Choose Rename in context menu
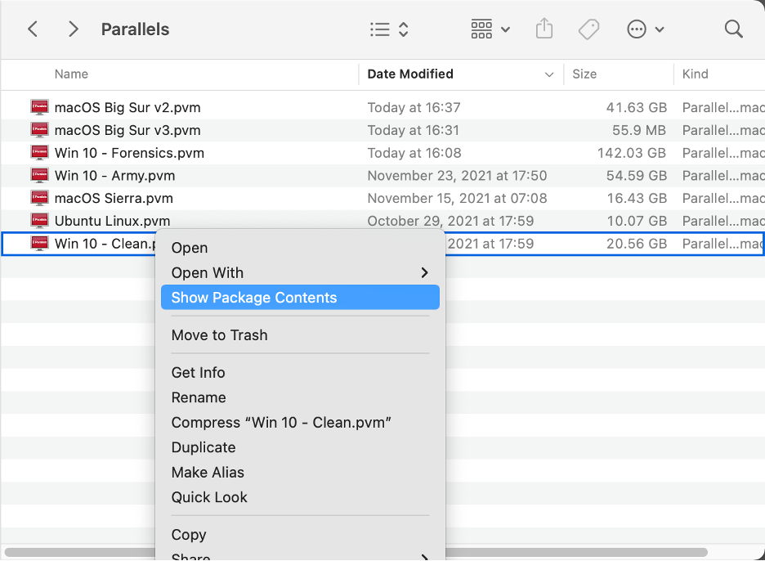765x561 pixels. 199,397
